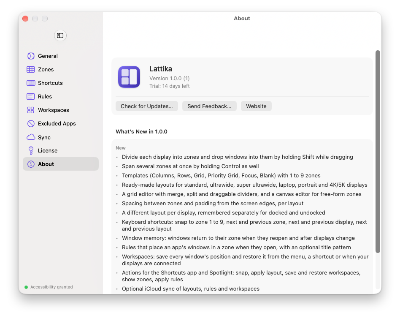Click the Lattika app icon

(x=129, y=77)
